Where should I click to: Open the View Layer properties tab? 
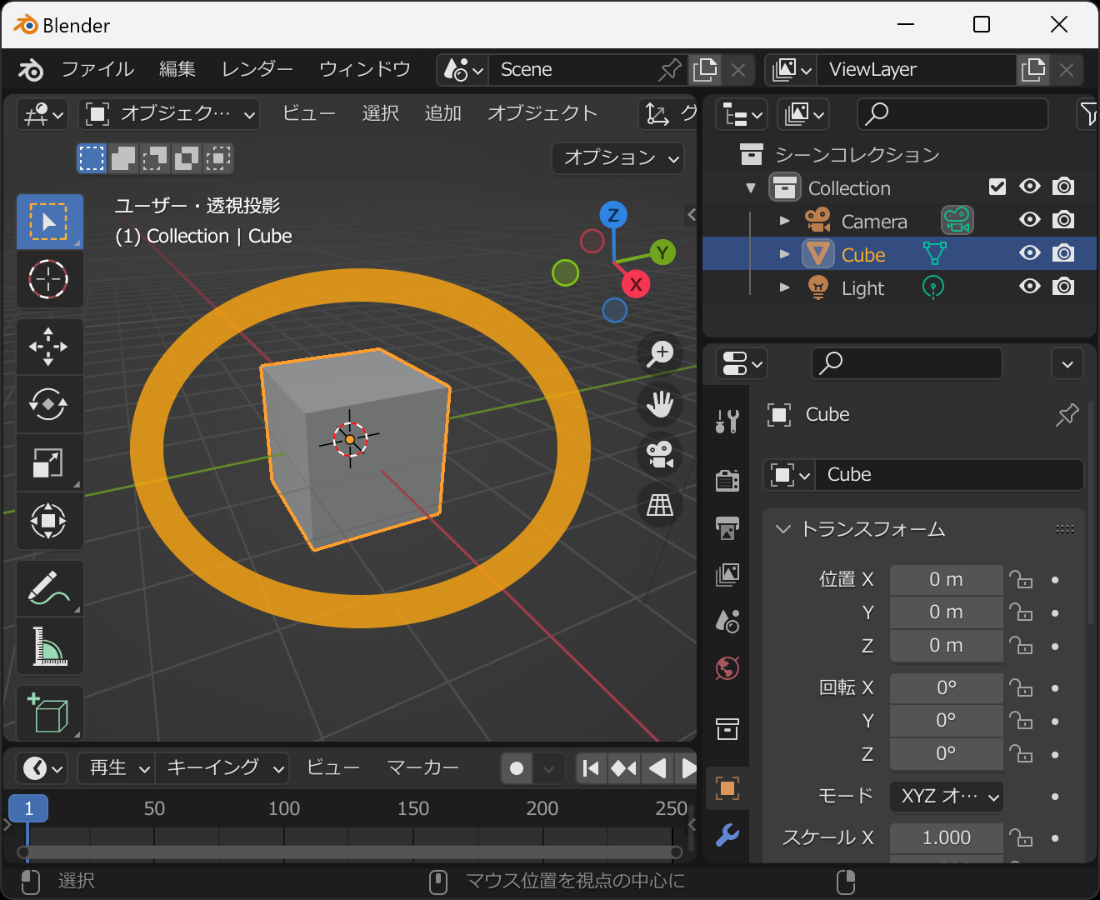point(727,574)
